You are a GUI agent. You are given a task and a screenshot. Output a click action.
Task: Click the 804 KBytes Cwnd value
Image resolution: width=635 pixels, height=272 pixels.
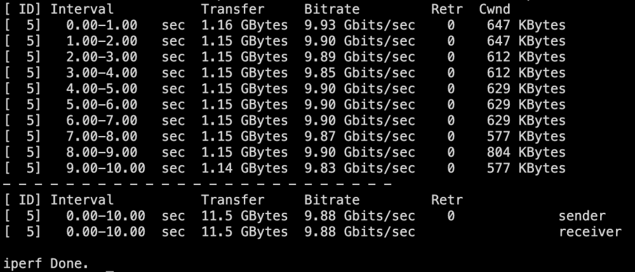point(526,153)
